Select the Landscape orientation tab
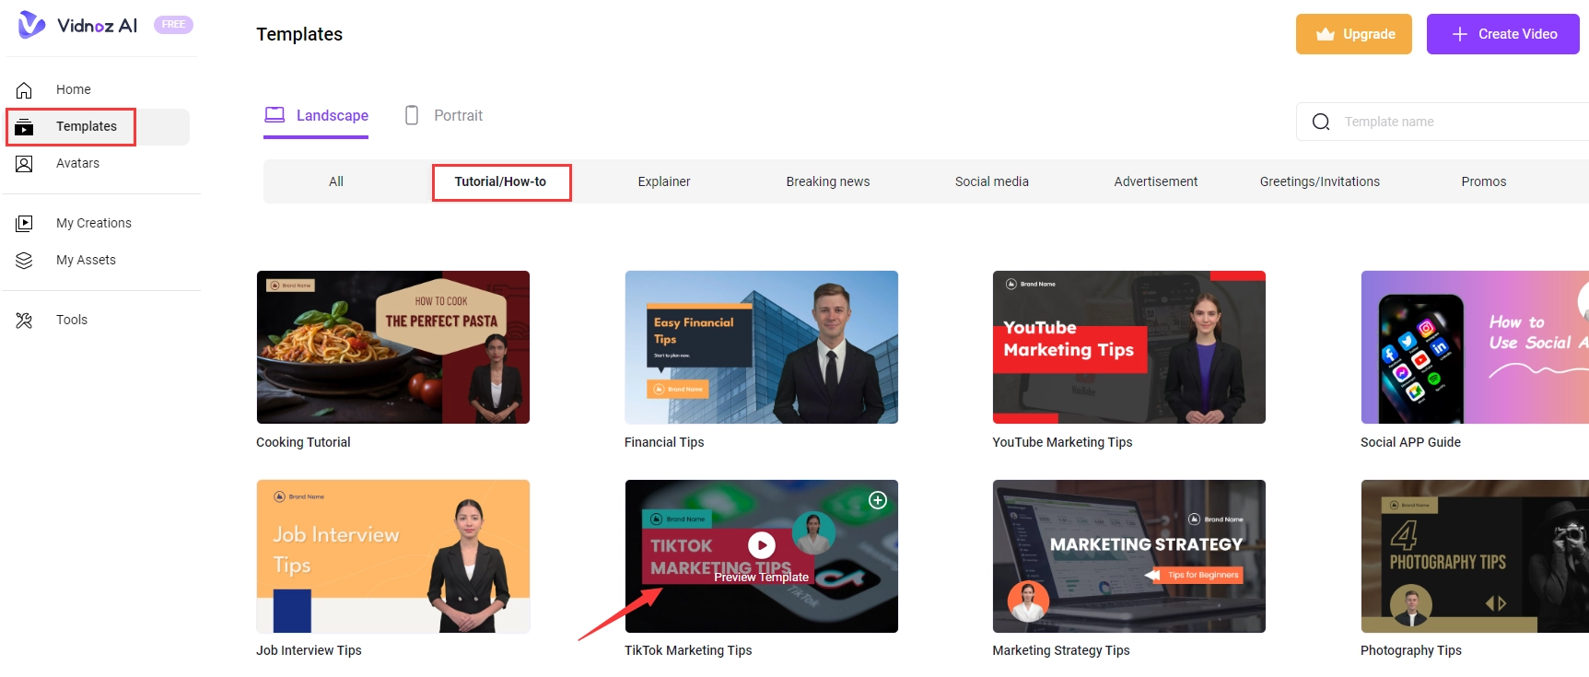Screen dimensions: 1589x677 click(x=316, y=116)
